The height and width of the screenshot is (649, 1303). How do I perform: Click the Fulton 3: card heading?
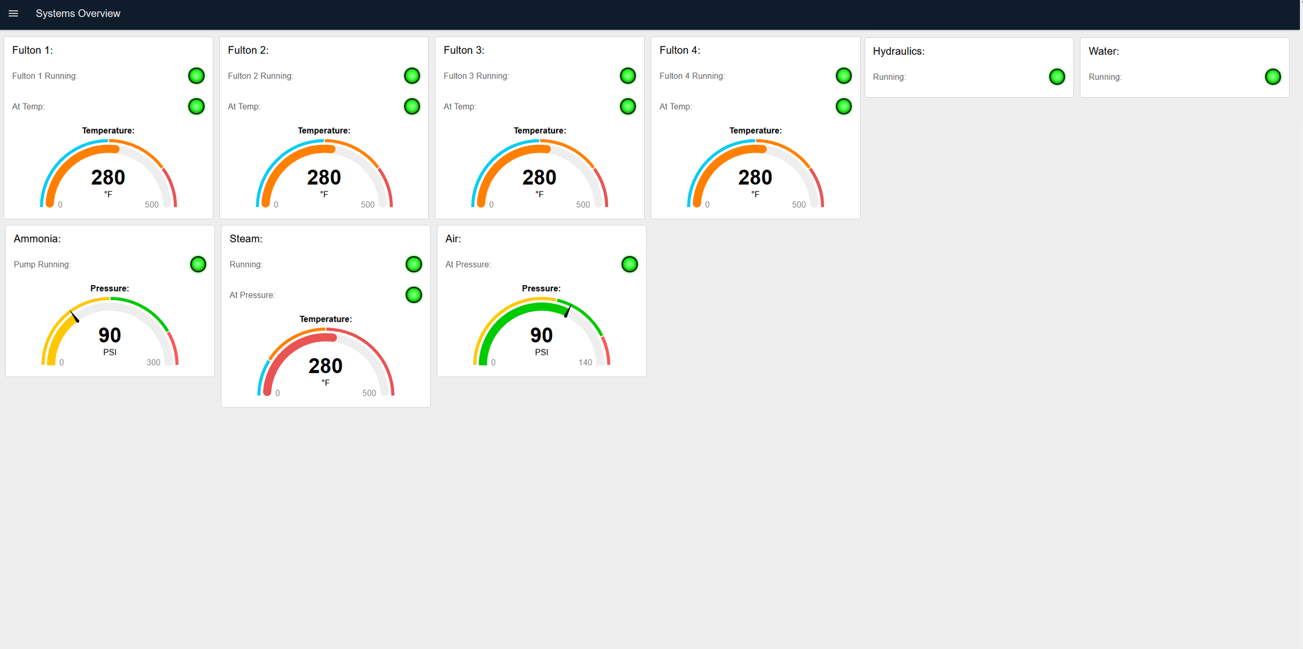pyautogui.click(x=464, y=50)
